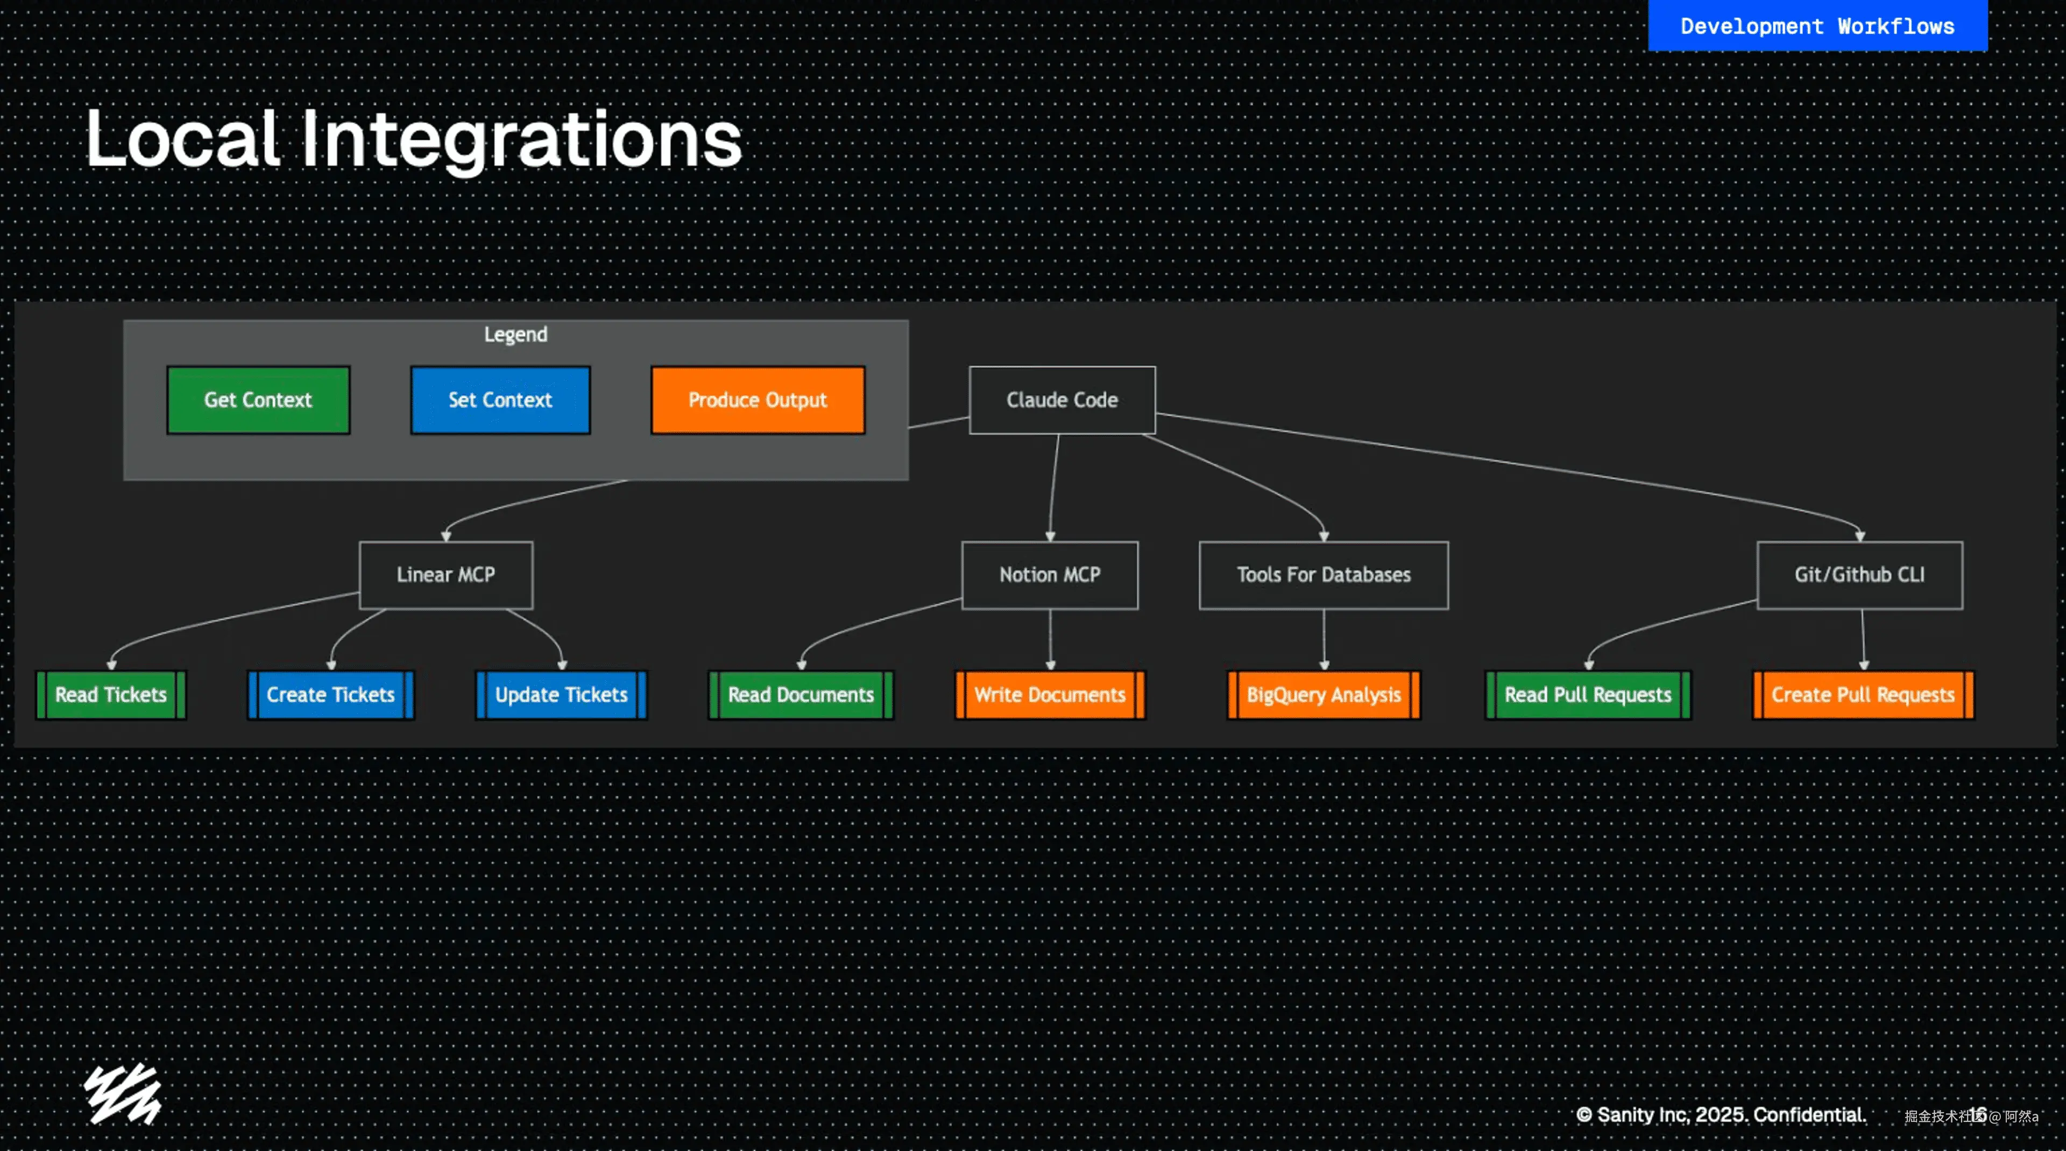The width and height of the screenshot is (2066, 1151).
Task: Select the Read Pull Requests box
Action: 1587,695
